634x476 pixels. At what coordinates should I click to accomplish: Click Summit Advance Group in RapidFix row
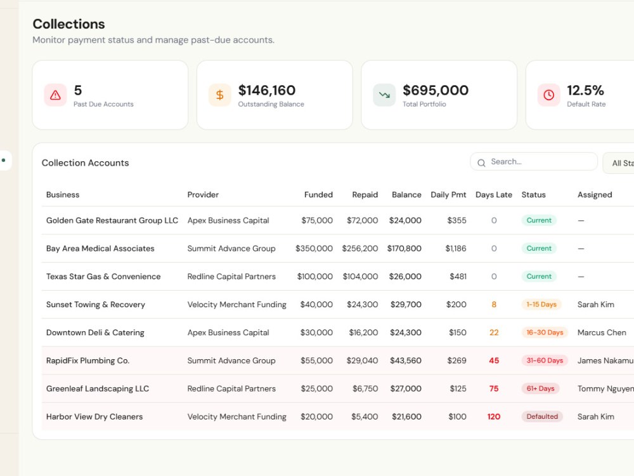pos(231,360)
